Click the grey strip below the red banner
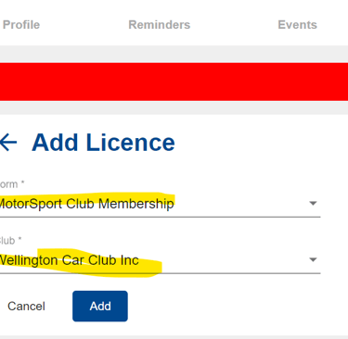The image size is (348, 339). [174, 107]
